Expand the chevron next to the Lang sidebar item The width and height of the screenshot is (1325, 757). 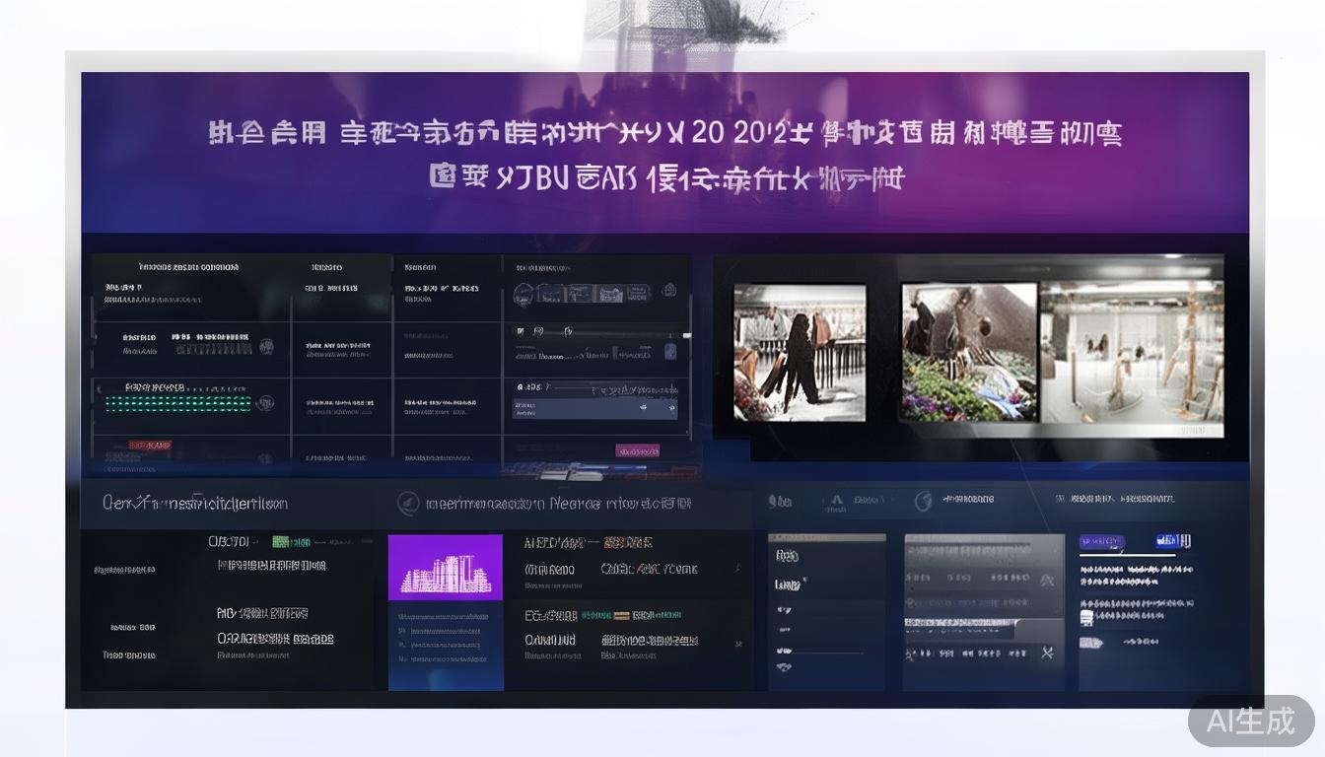coord(804,580)
